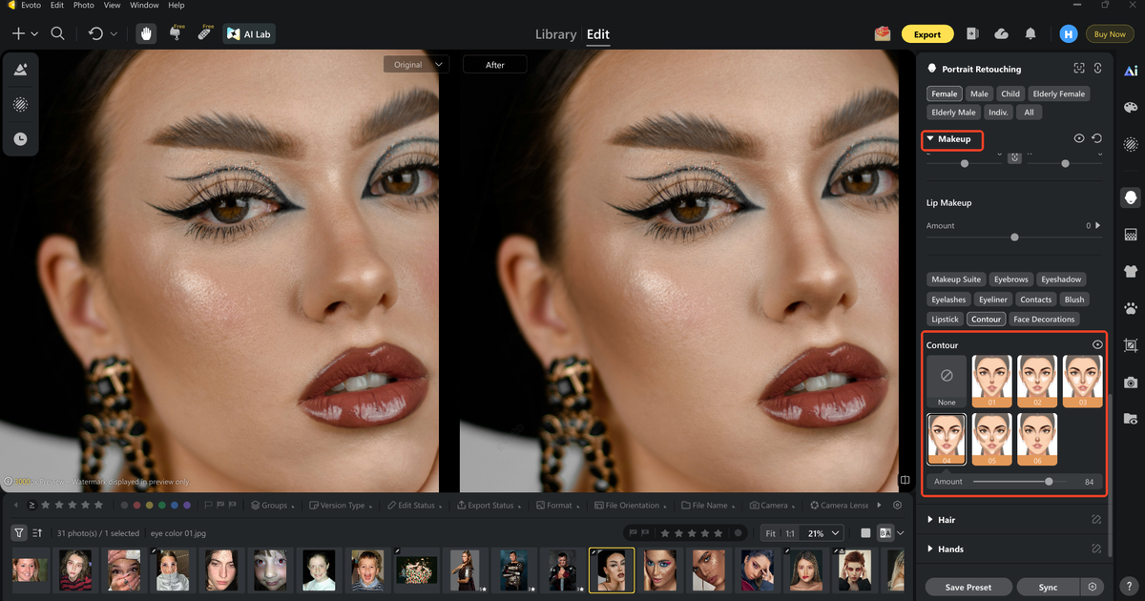Select contour preset 02 thumbnail
Screen dimensions: 1145x601
(x=1037, y=382)
